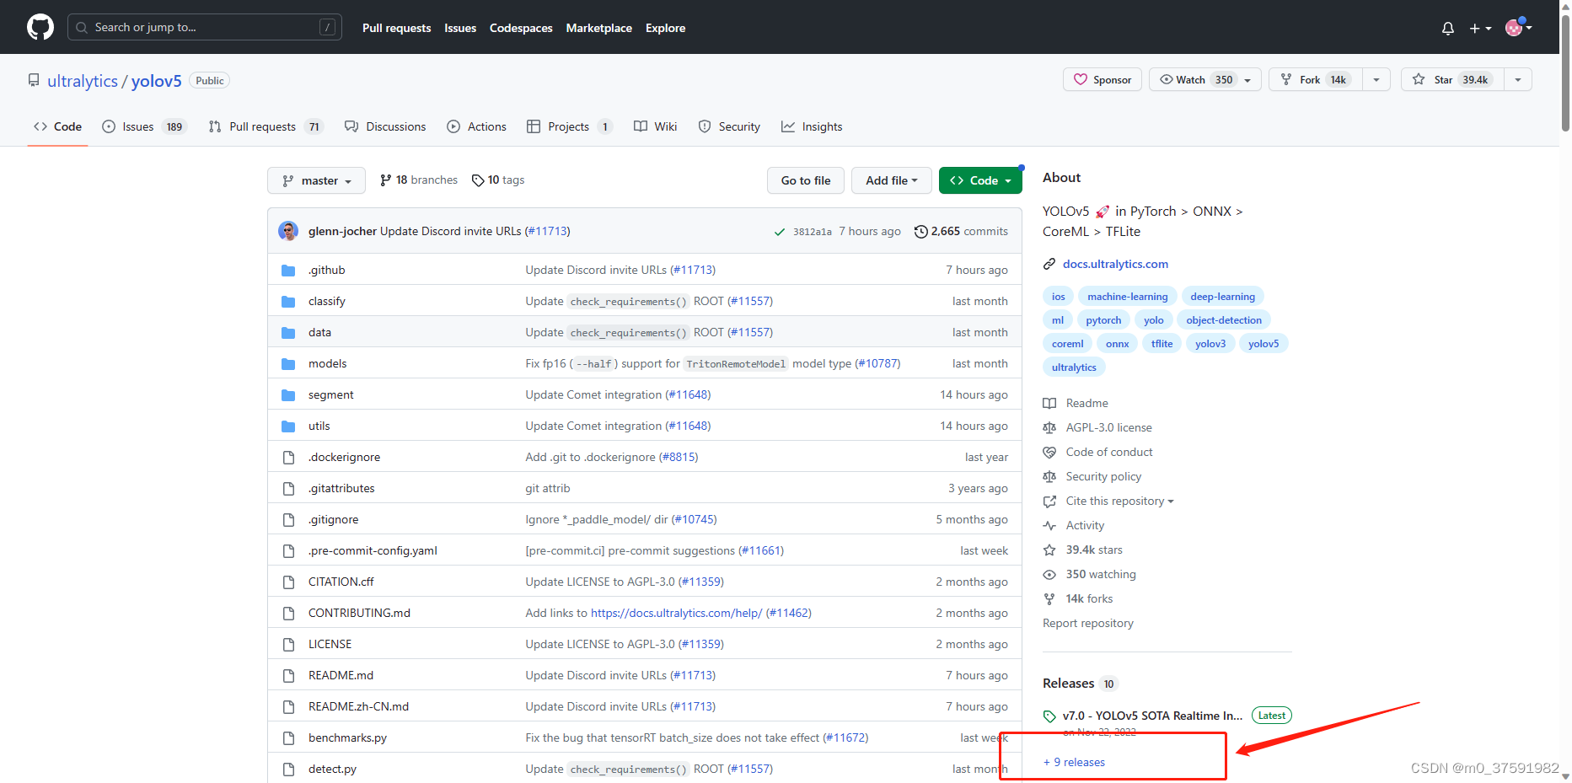Show the + 9 releases link
This screenshot has width=1572, height=783.
(x=1074, y=762)
